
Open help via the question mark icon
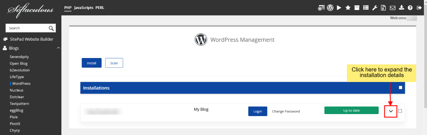[410, 8]
